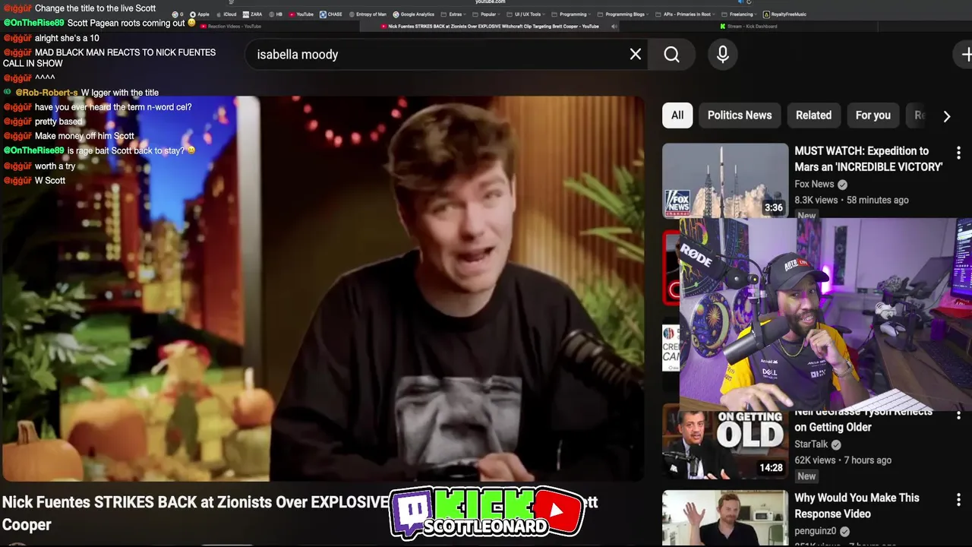Switch to the Stream - Kick Dashboard tab
The height and width of the screenshot is (547, 972).
click(748, 27)
